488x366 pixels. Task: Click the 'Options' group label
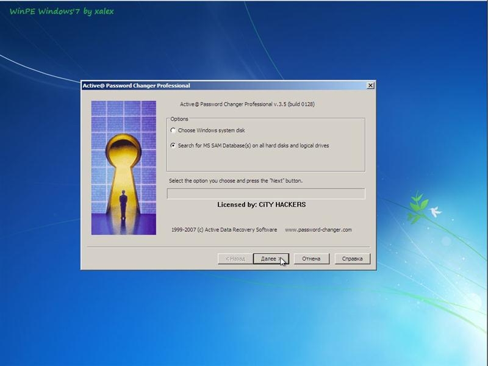click(179, 119)
